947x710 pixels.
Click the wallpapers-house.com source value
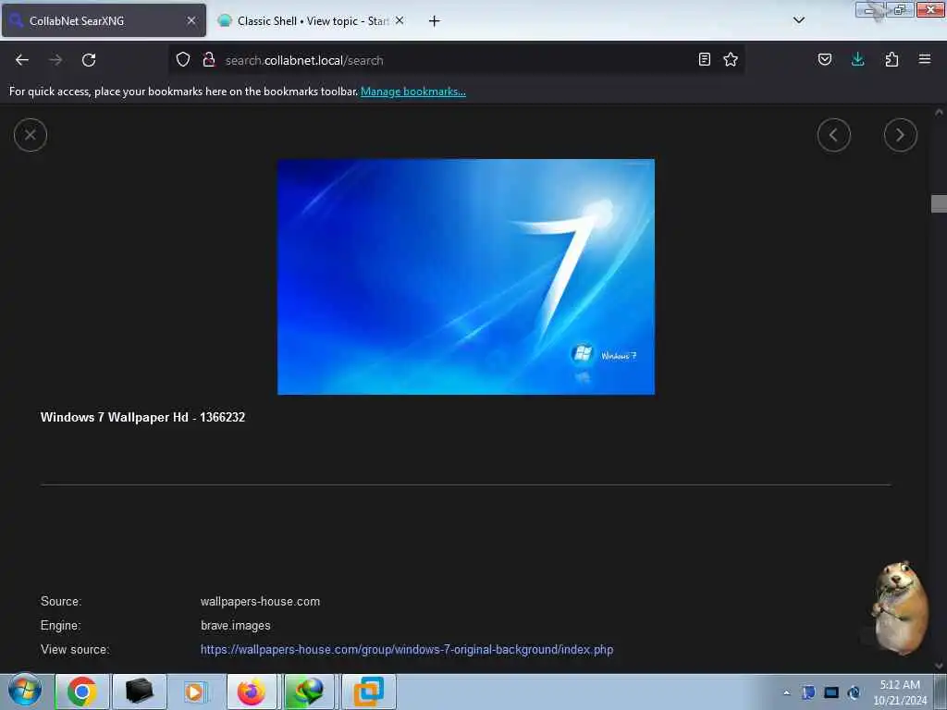[260, 601]
